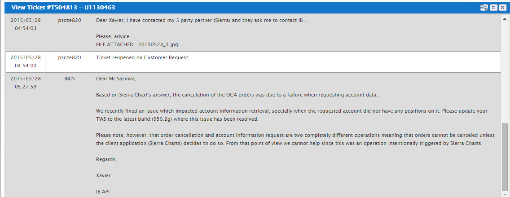Image resolution: width=510 pixels, height=197 pixels.
Task: Click the View Ticket #T504813 title bar
Action: pyautogui.click(x=224, y=8)
